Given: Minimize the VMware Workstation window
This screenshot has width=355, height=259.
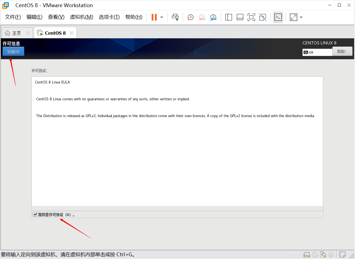Looking at the screenshot, I should (329, 5).
